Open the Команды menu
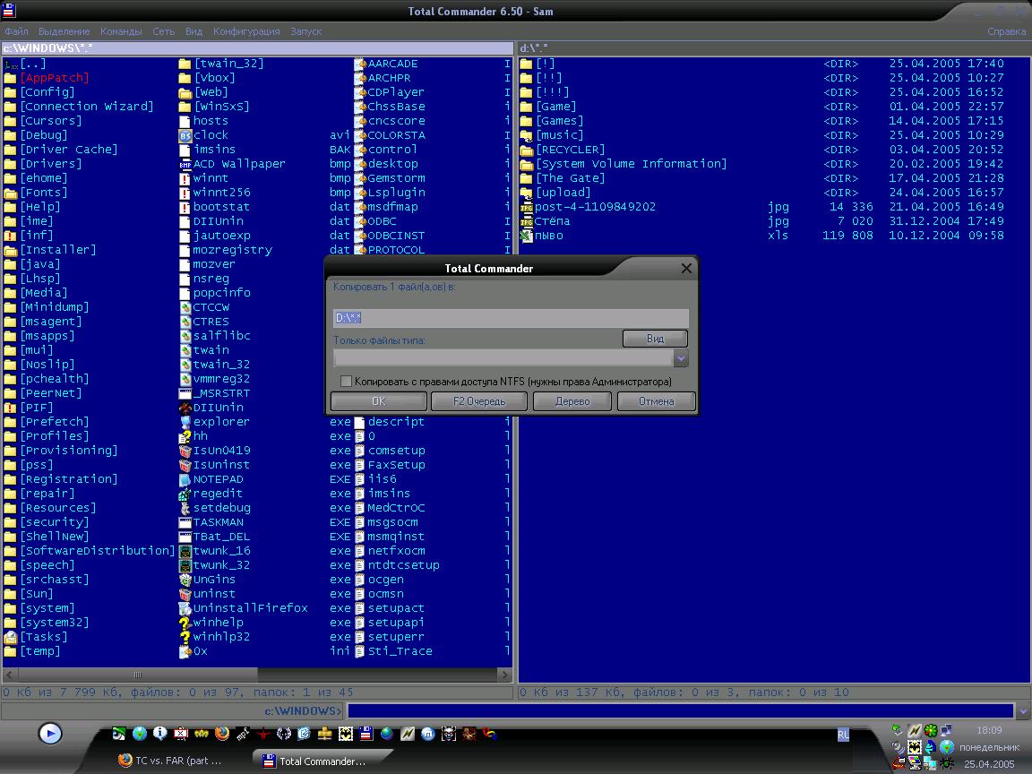This screenshot has width=1032, height=774. tap(121, 31)
